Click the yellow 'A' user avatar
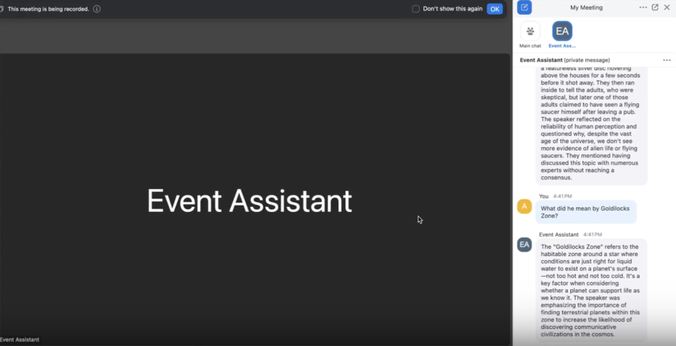Image resolution: width=676 pixels, height=346 pixels. [524, 206]
